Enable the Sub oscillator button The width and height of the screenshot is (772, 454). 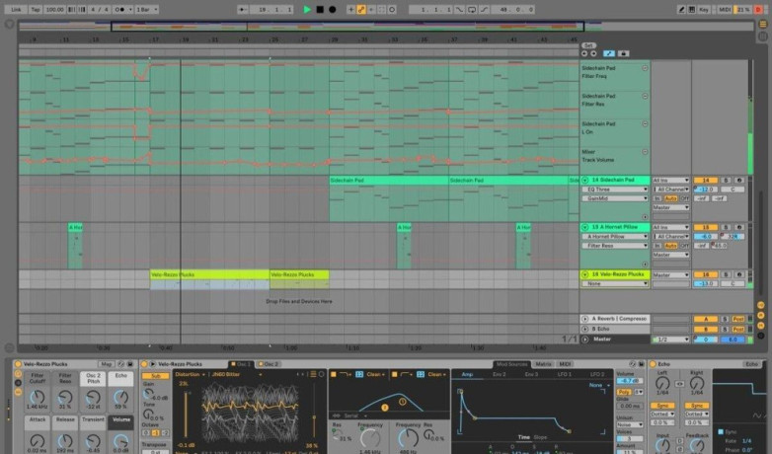click(x=156, y=376)
